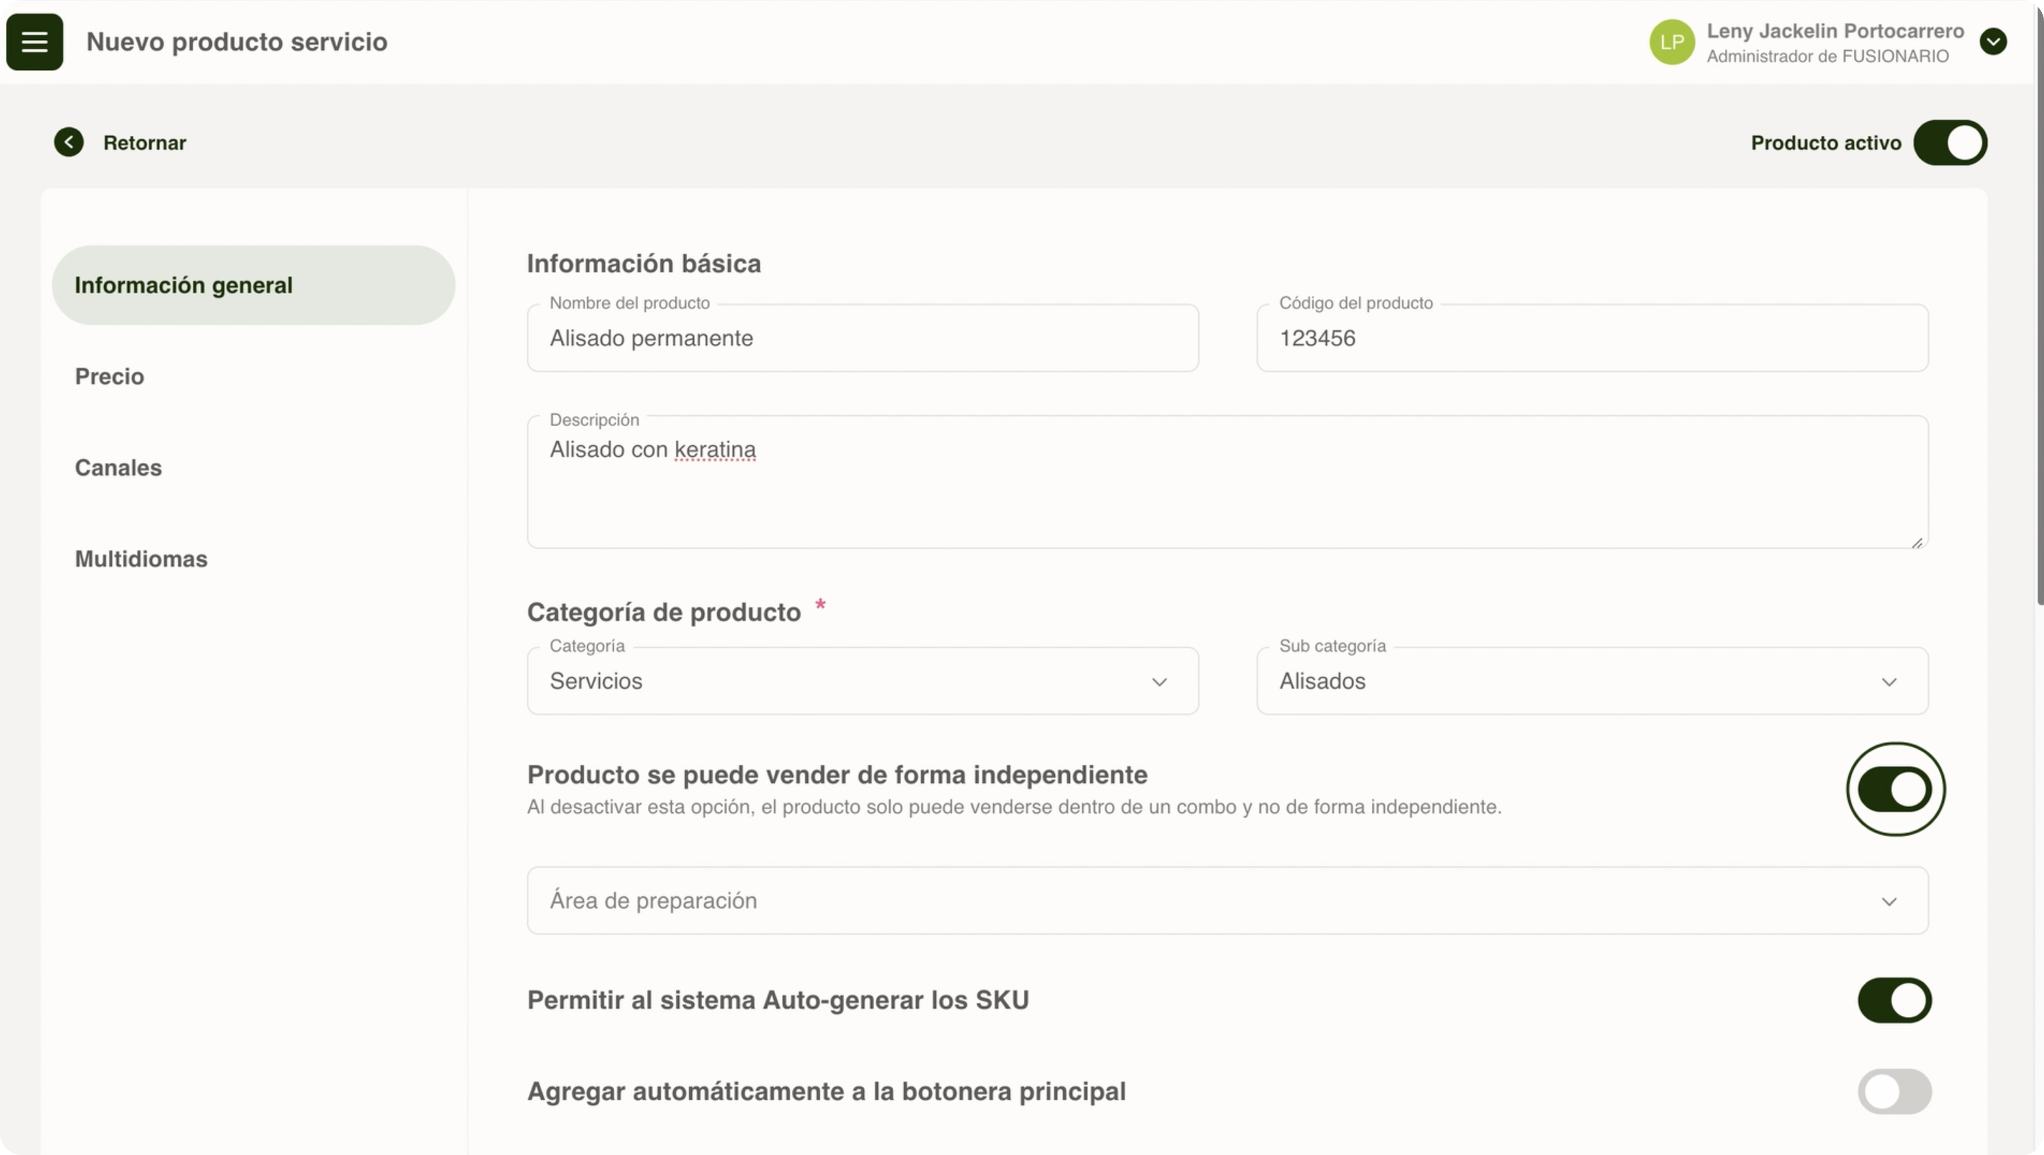Click the Categoría dropdown chevron arrow
The width and height of the screenshot is (2044, 1155).
click(1159, 682)
